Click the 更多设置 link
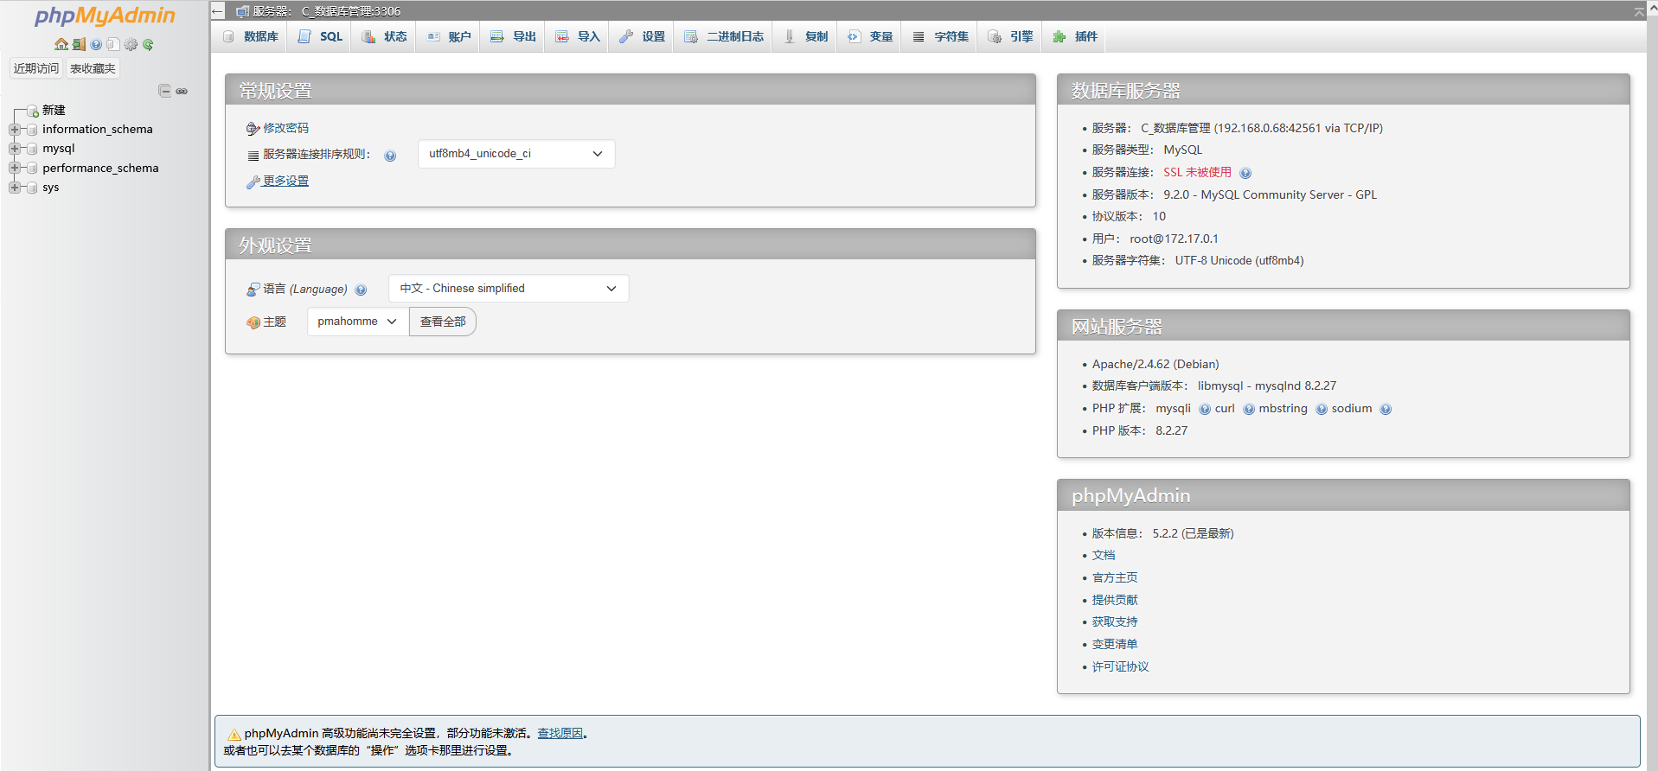 285,181
